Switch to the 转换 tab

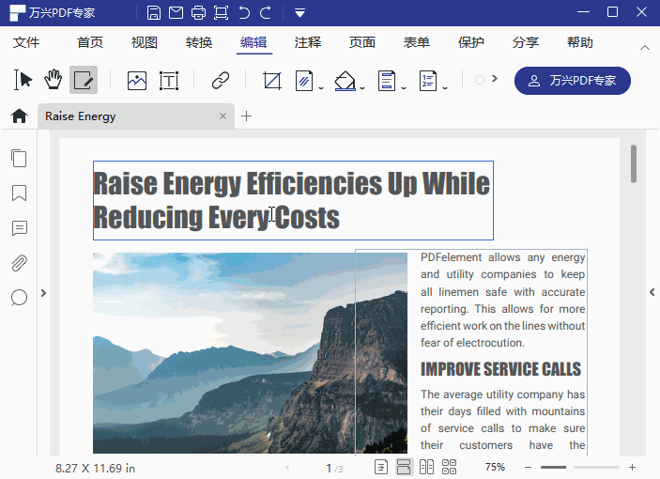pyautogui.click(x=199, y=42)
